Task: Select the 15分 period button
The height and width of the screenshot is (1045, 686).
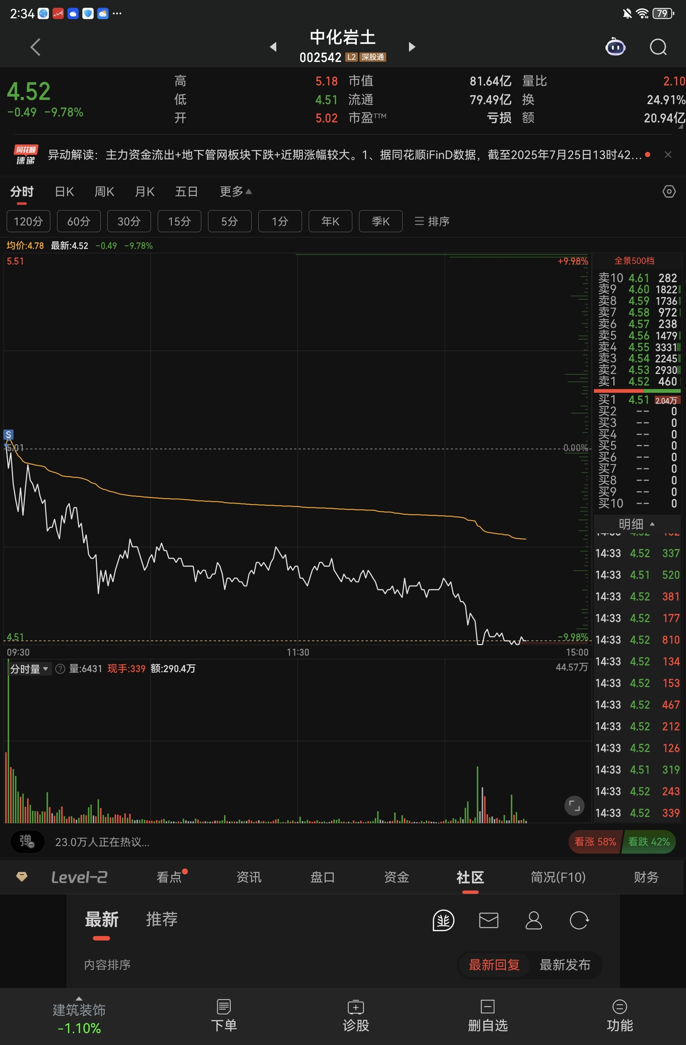Action: 179,221
